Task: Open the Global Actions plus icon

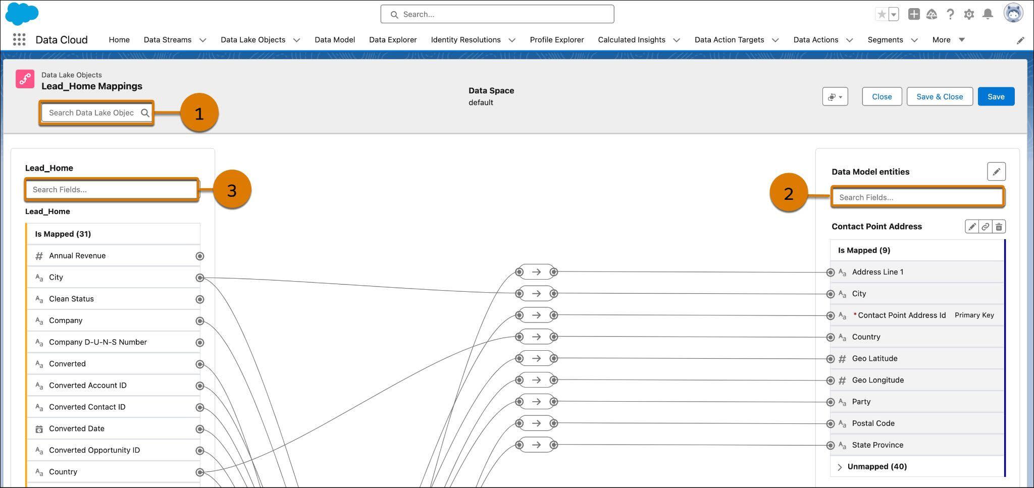Action: pyautogui.click(x=913, y=14)
